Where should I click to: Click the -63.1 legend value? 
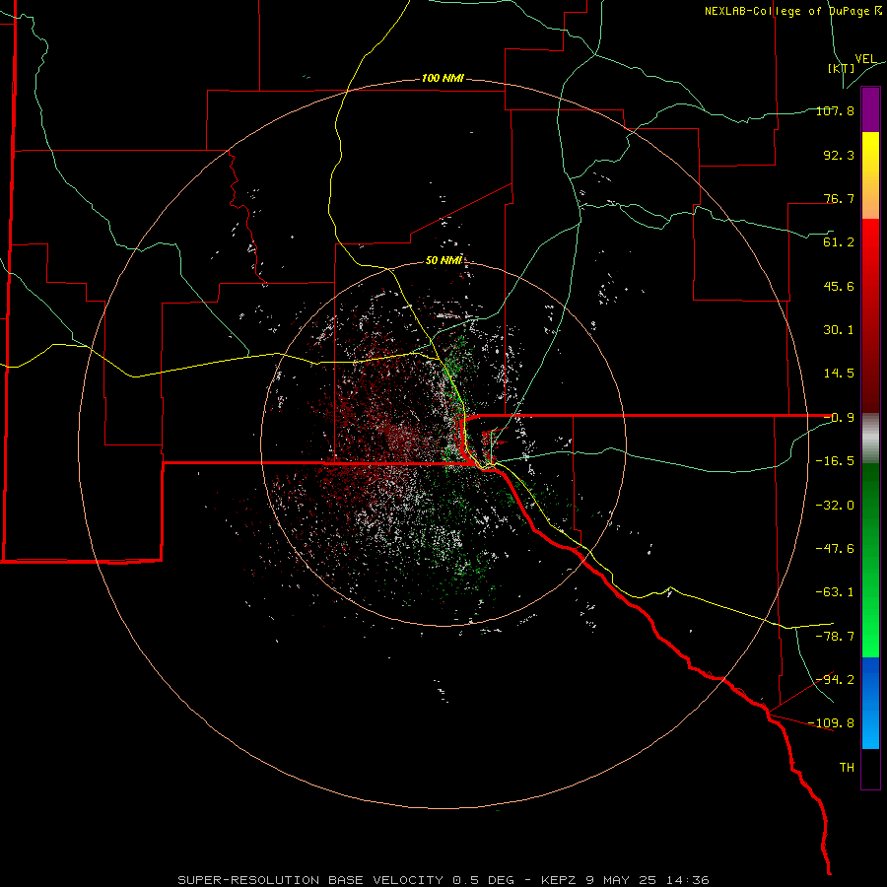click(835, 592)
